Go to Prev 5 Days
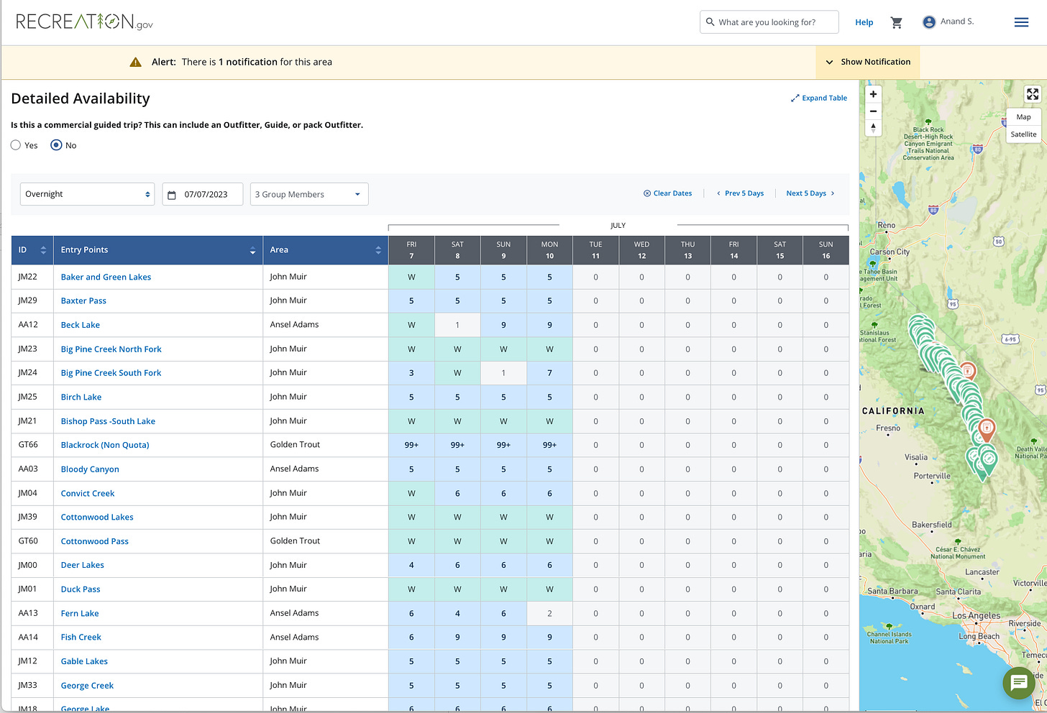 [x=740, y=193]
